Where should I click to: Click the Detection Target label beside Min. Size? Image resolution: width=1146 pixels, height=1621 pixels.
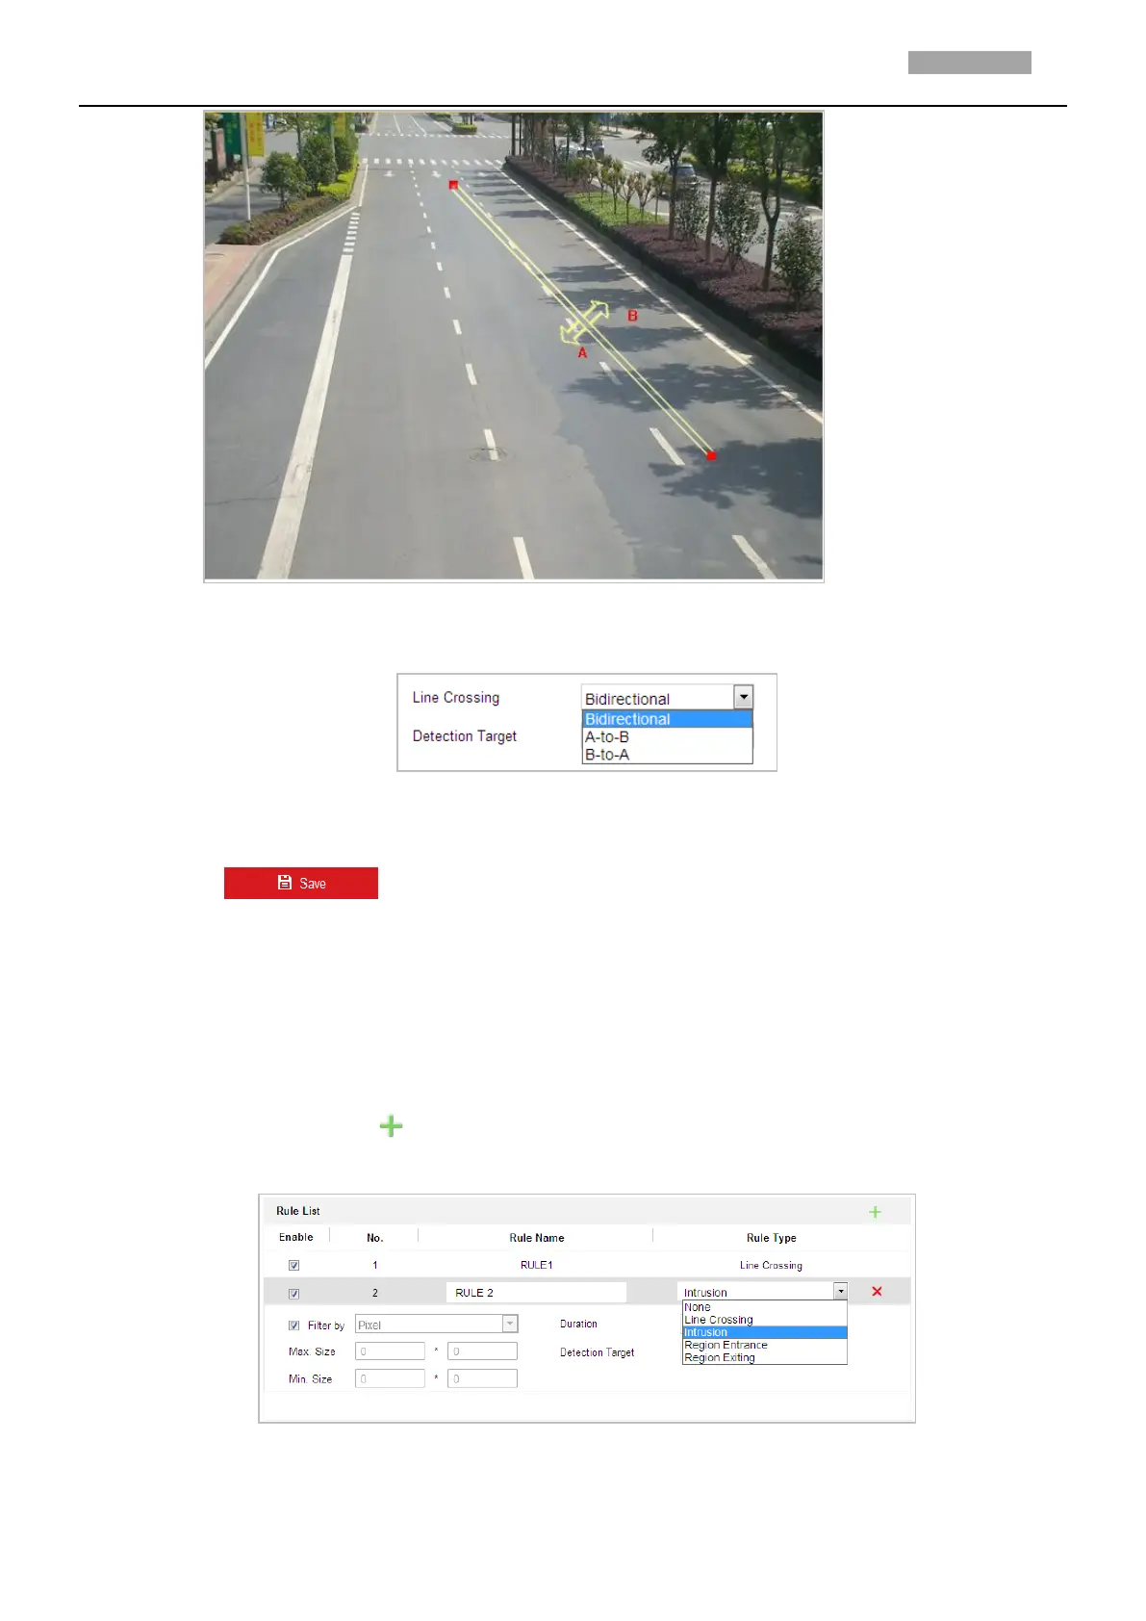597,1352
